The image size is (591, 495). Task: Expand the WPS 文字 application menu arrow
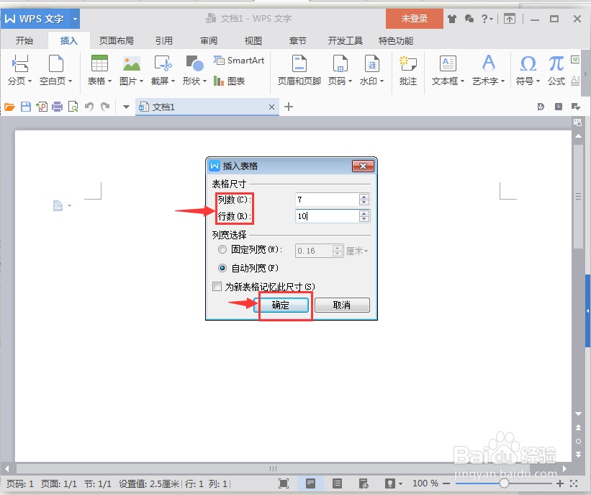(x=75, y=19)
